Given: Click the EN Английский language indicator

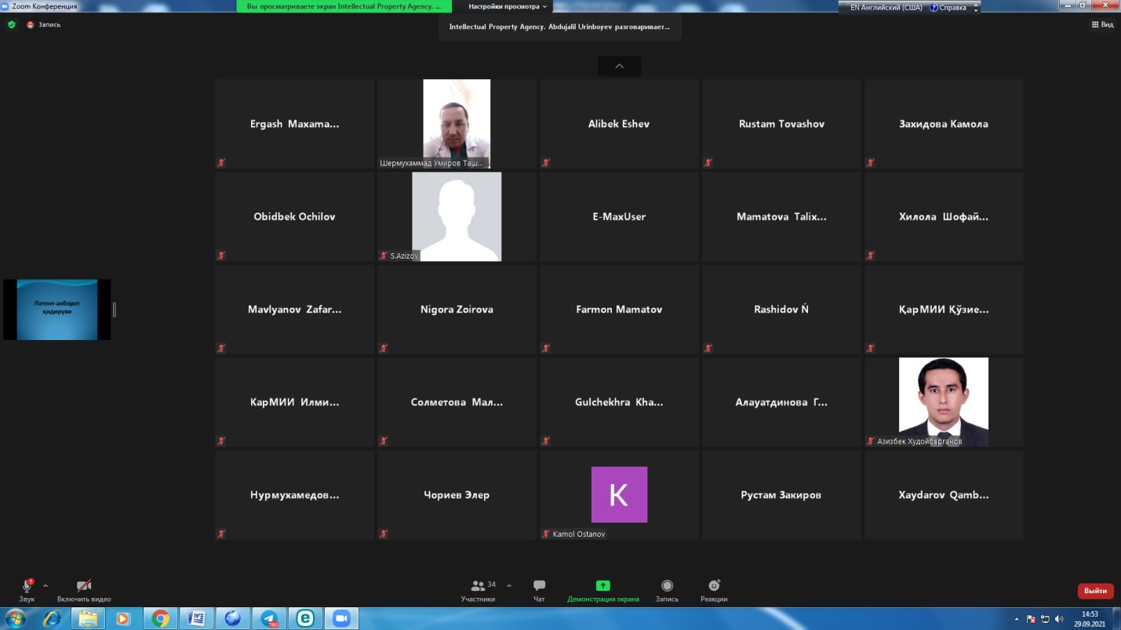Looking at the screenshot, I should [885, 7].
